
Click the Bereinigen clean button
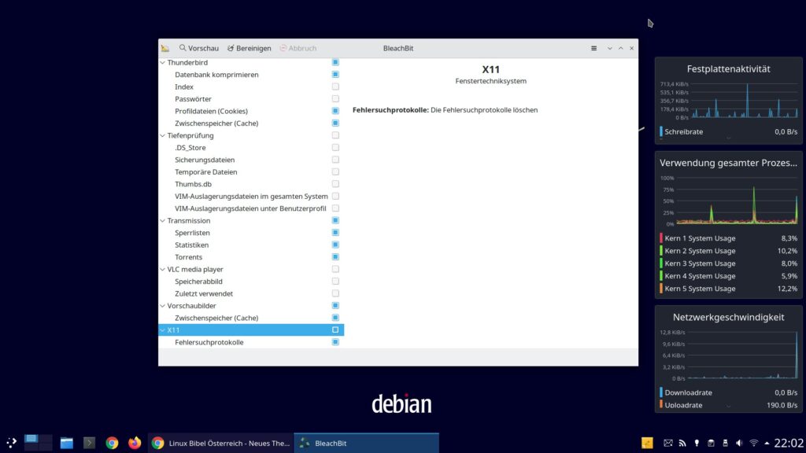(x=250, y=48)
